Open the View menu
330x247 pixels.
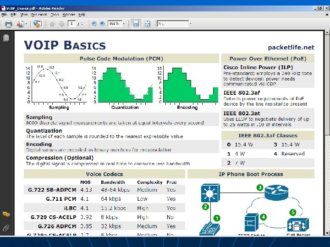pos(24,15)
